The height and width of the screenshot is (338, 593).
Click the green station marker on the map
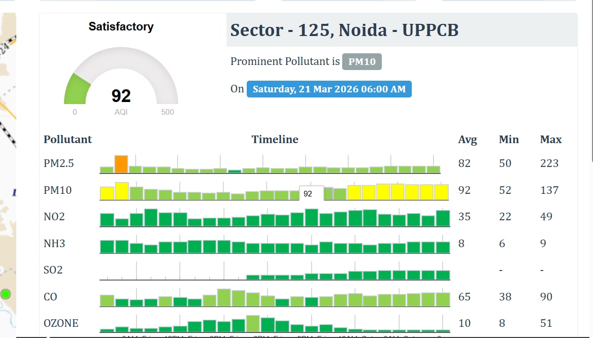click(x=6, y=294)
